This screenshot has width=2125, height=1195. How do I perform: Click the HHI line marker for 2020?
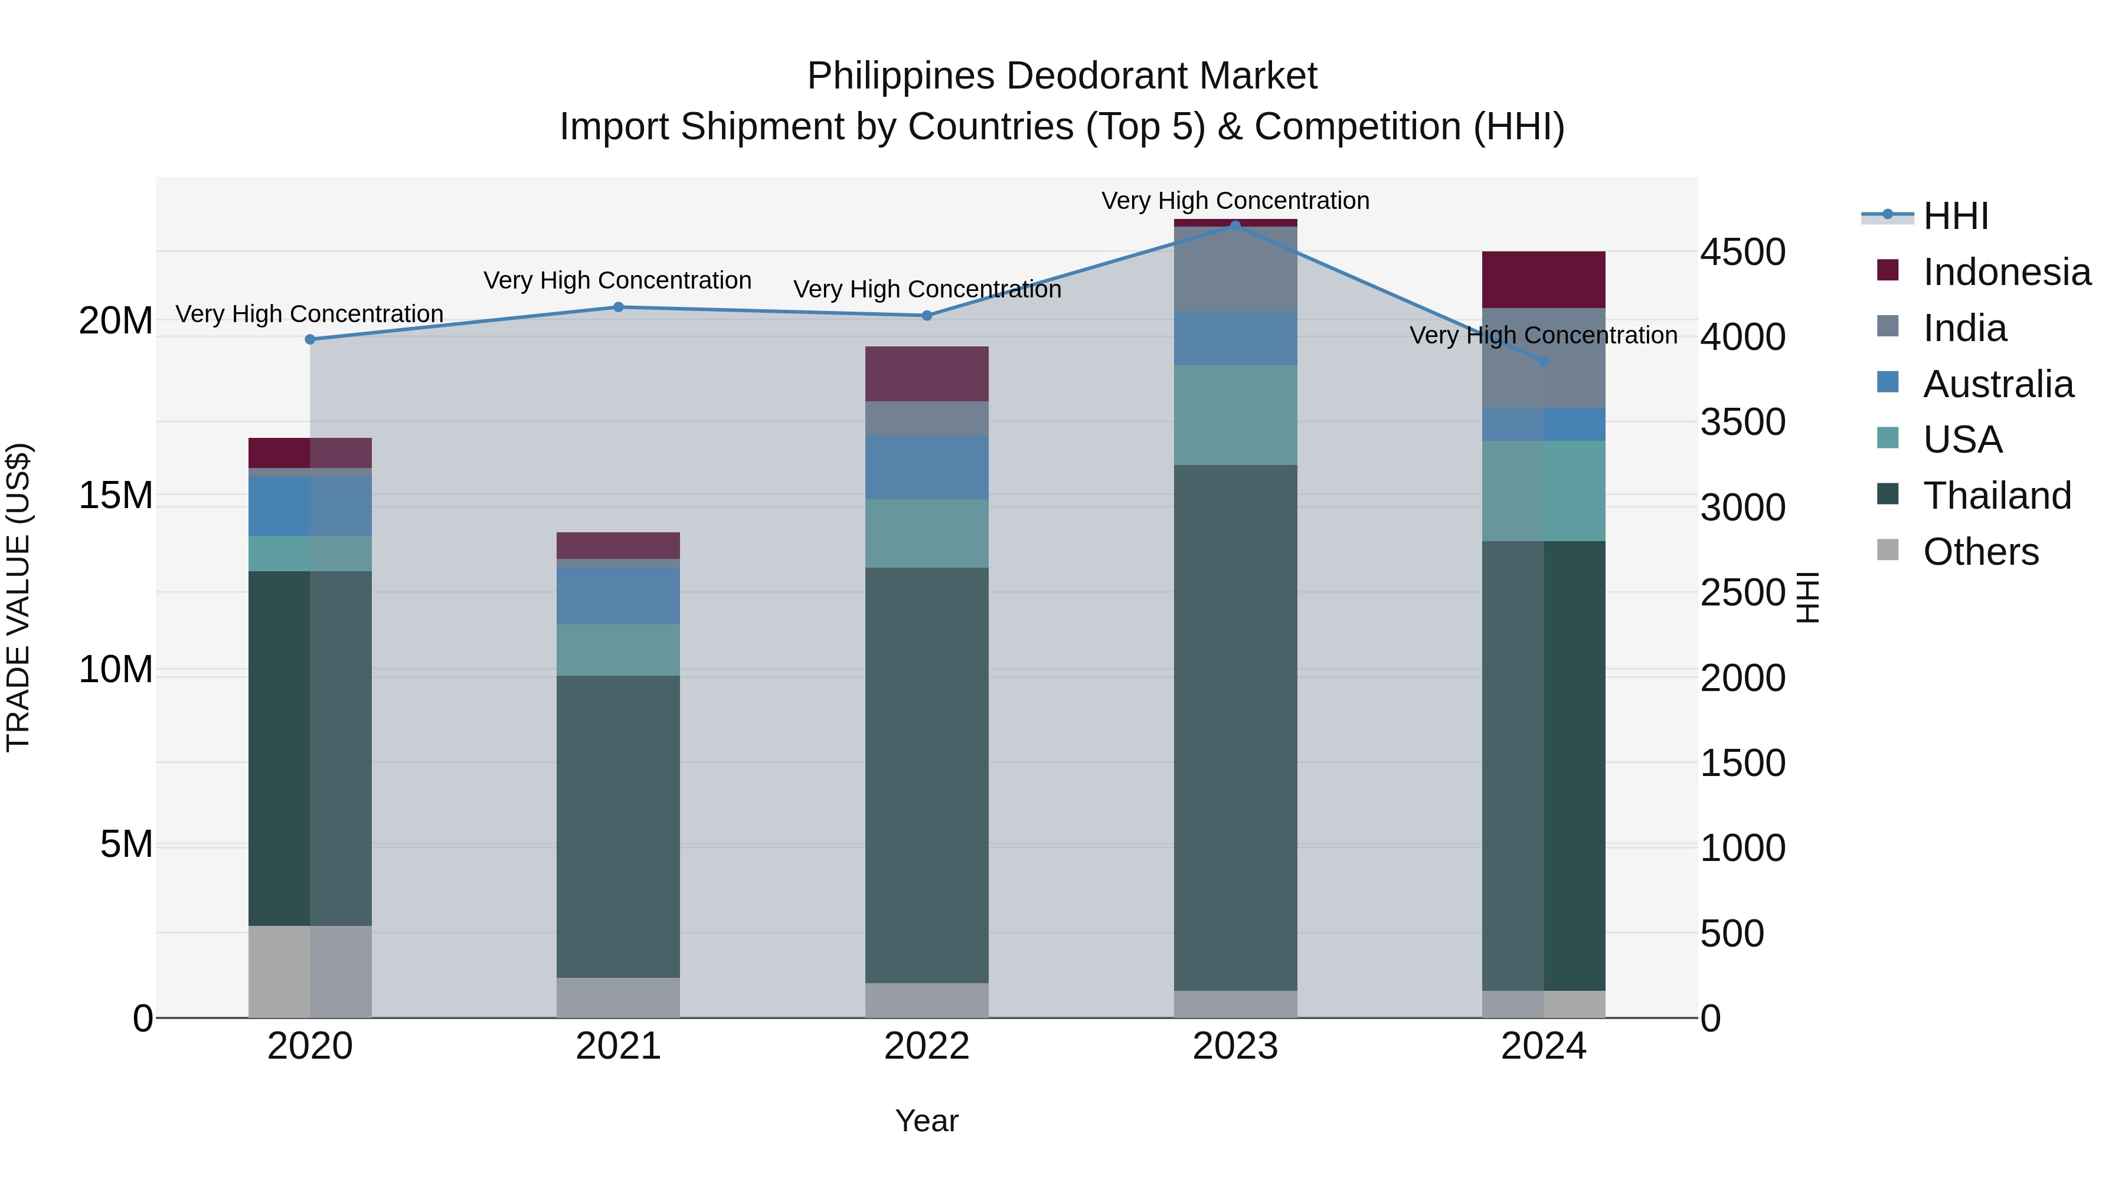[x=310, y=340]
